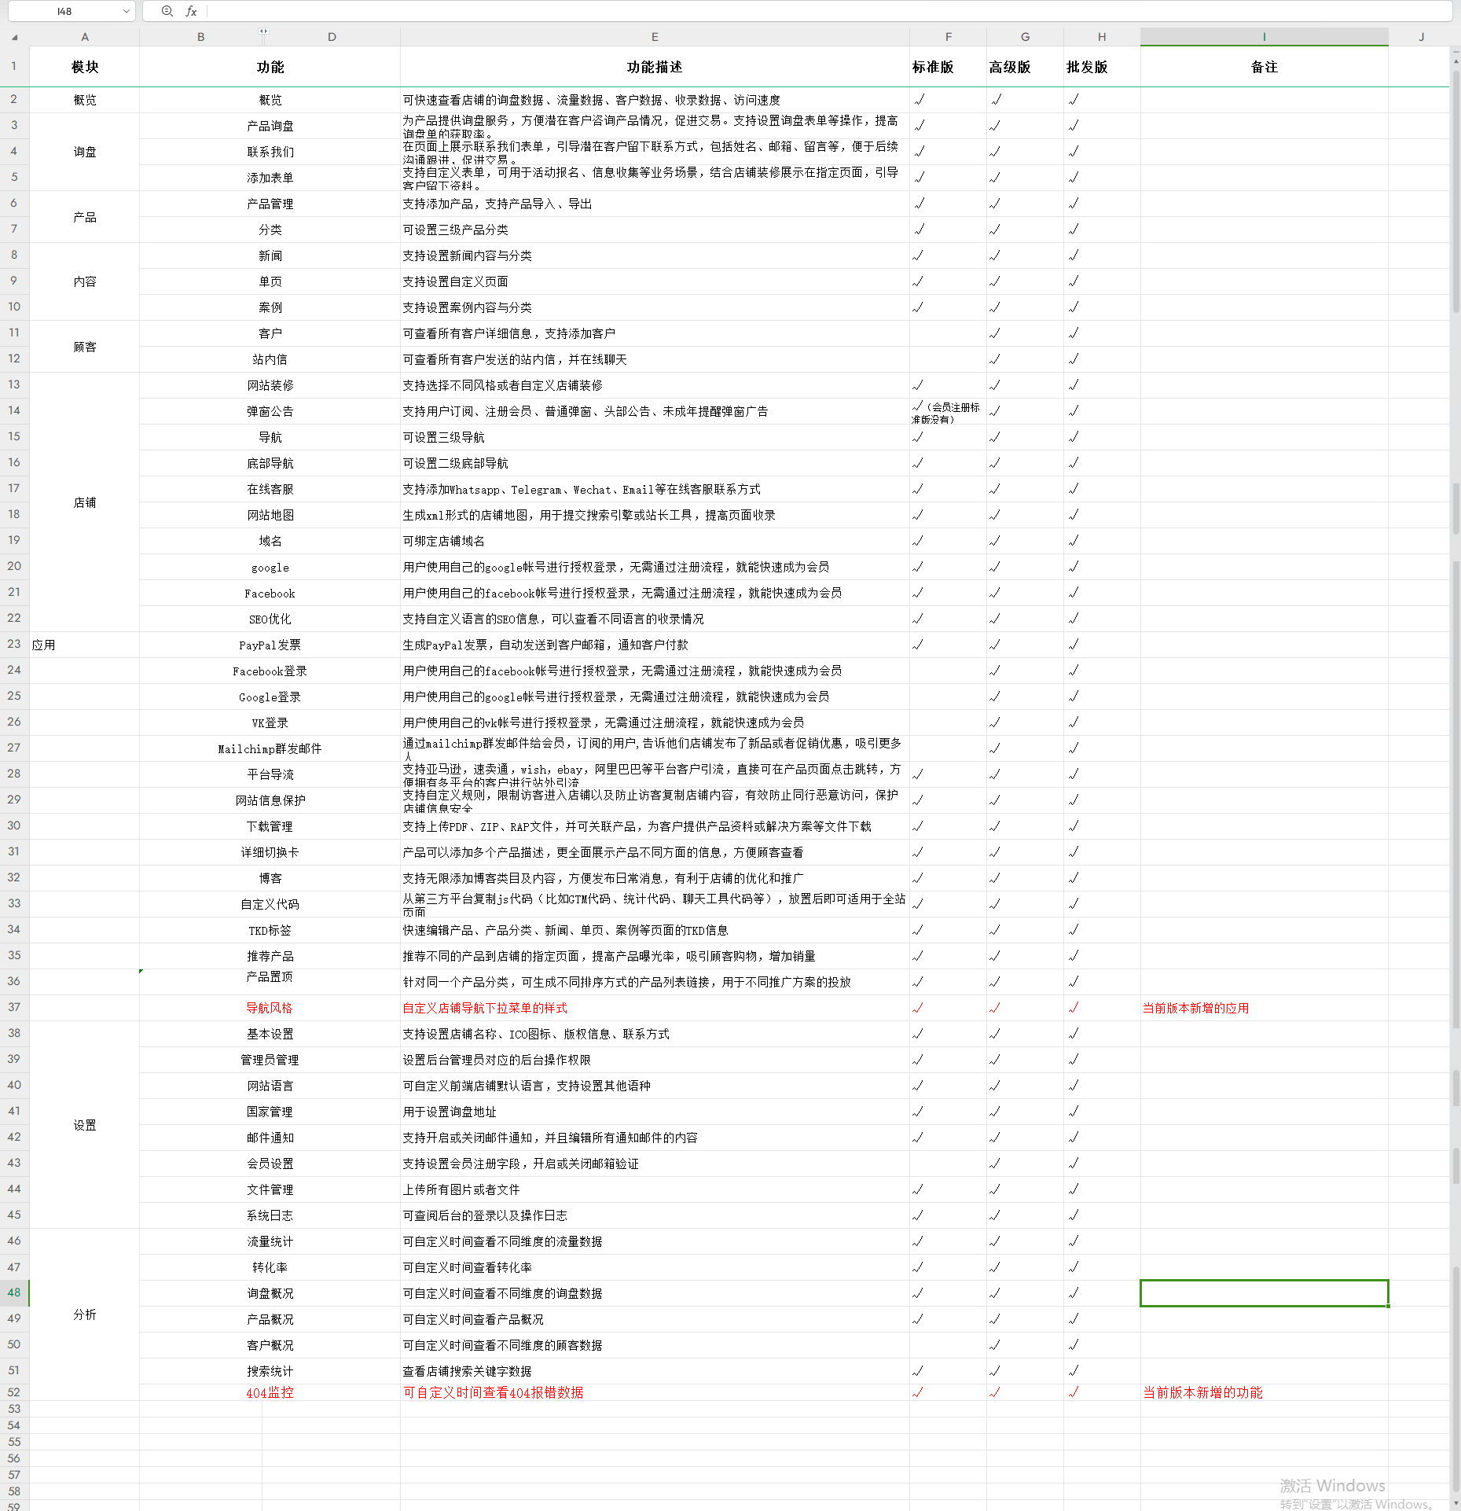The width and height of the screenshot is (1461, 1511).
Task: Click the 产品询盘 function cell
Action: point(270,126)
